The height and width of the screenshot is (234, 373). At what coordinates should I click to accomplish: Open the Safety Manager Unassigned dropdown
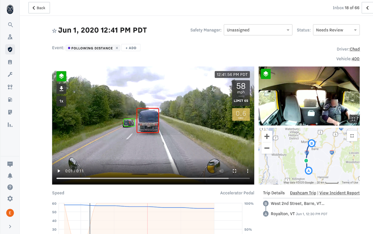point(258,30)
